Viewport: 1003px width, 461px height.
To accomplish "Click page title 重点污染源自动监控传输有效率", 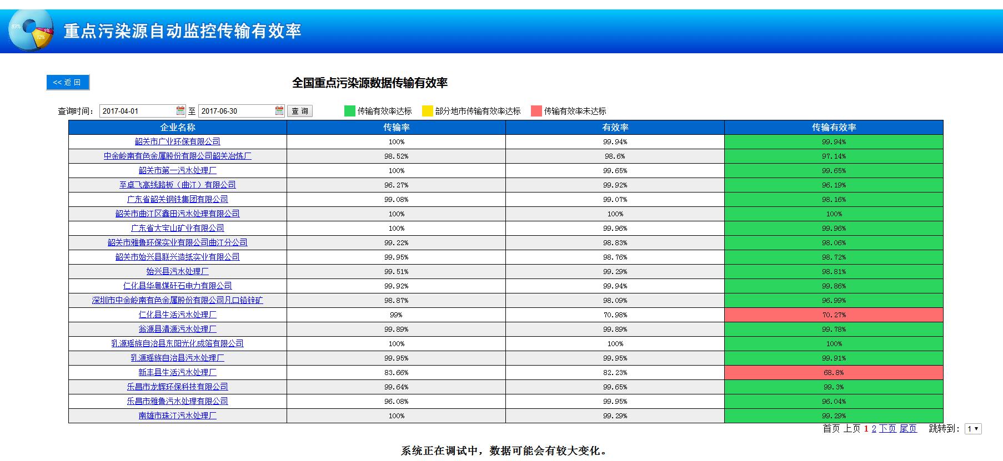I will point(183,31).
